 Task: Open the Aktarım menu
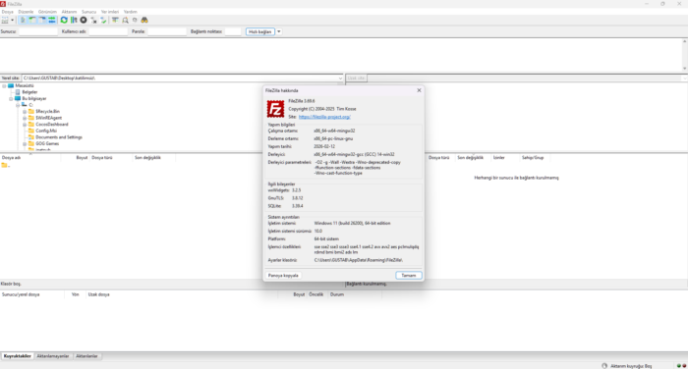[x=69, y=12]
